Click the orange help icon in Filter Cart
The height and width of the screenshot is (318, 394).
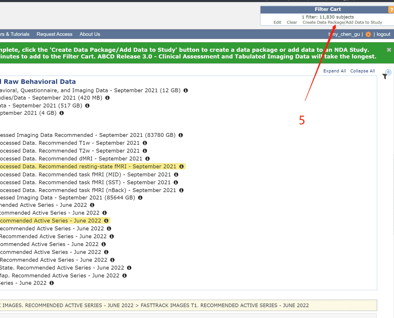pos(391,10)
